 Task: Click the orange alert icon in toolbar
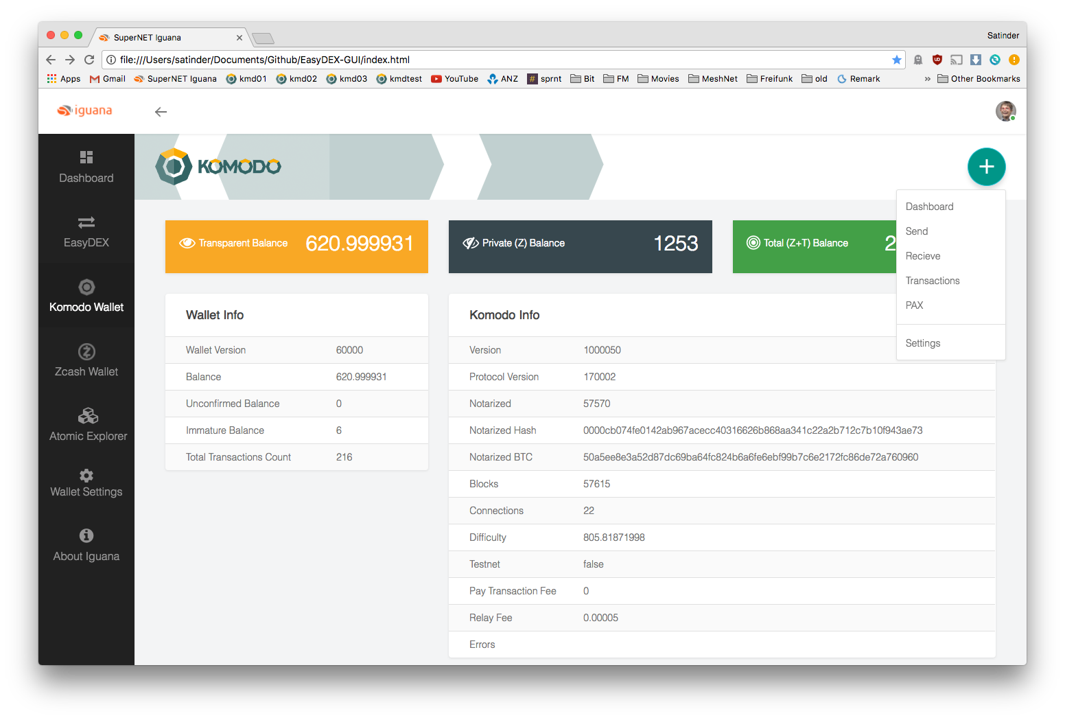point(1014,60)
